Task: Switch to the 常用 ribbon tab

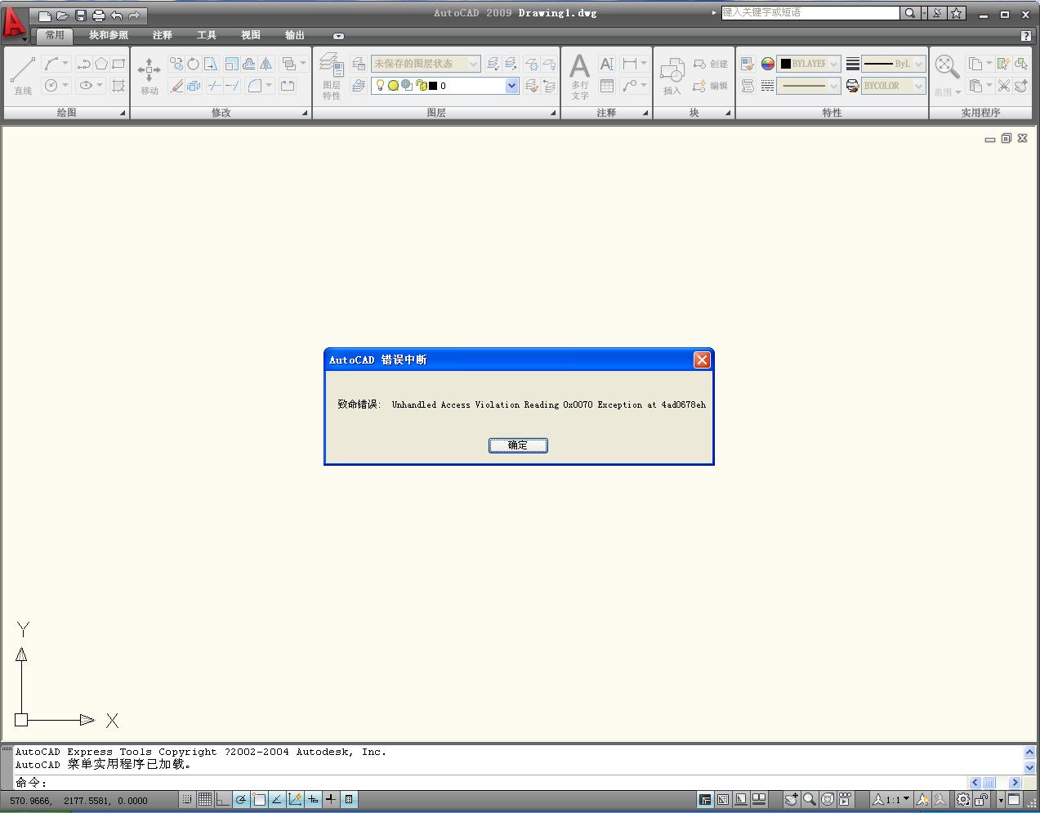Action: (x=55, y=35)
